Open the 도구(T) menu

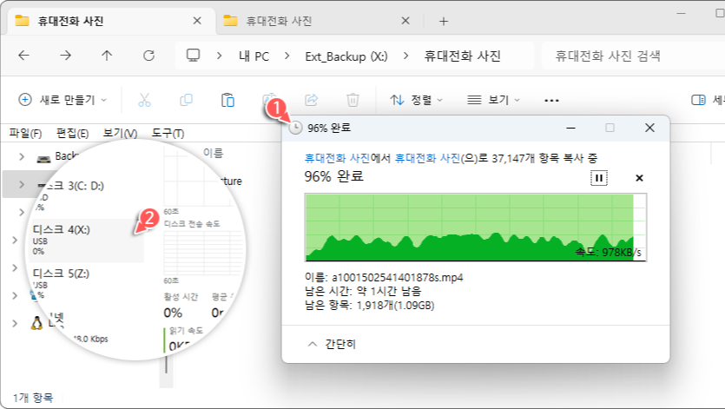click(168, 134)
